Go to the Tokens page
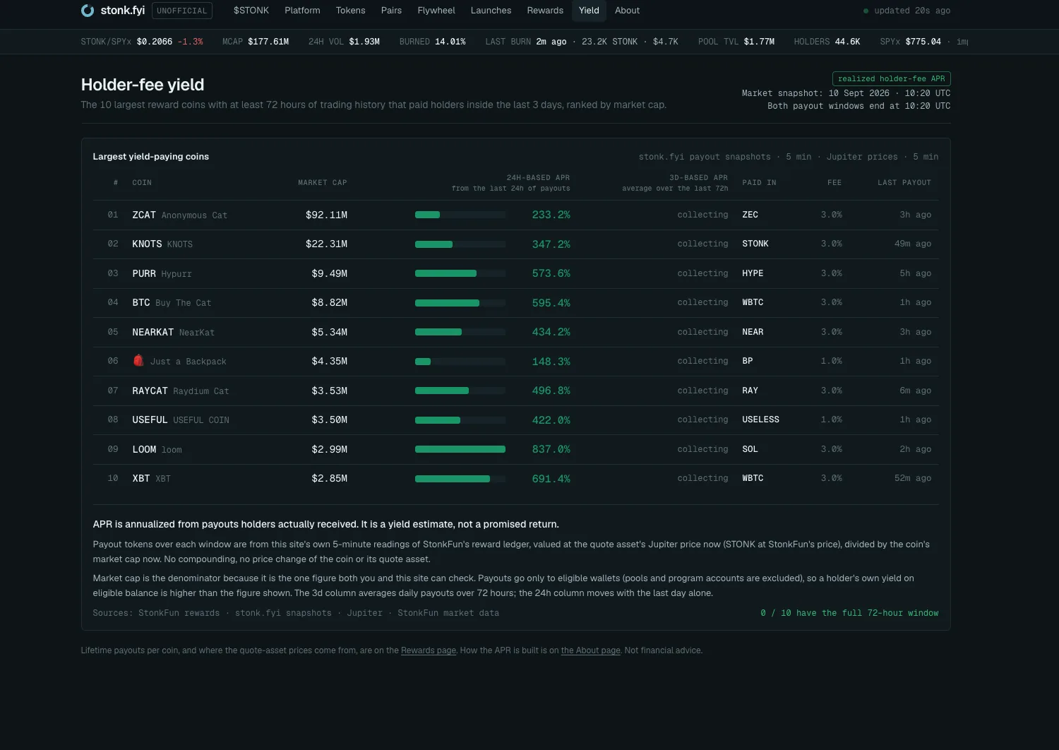This screenshot has height=750, width=1059. (350, 11)
